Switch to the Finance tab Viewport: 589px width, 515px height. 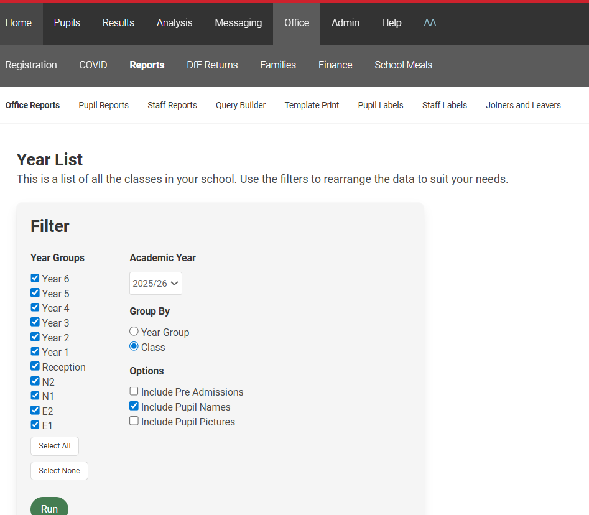point(335,65)
